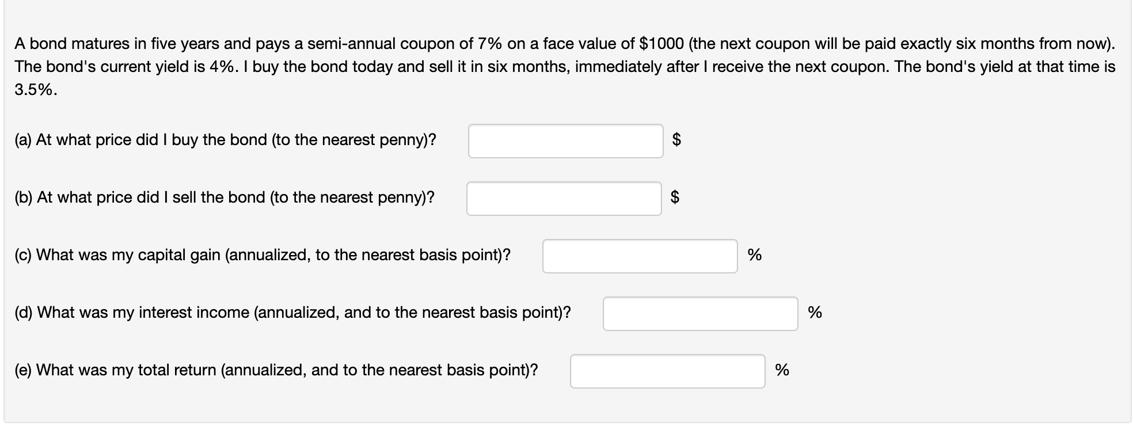This screenshot has height=426, width=1133.
Task: Click the "$1000" face value in the paragraph
Action: [x=662, y=44]
